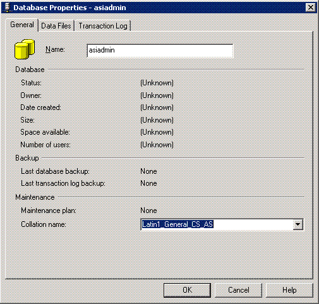Select the Latin1_General_CS_AS collation text
Image resolution: width=319 pixels, height=304 pixels.
[x=178, y=224]
